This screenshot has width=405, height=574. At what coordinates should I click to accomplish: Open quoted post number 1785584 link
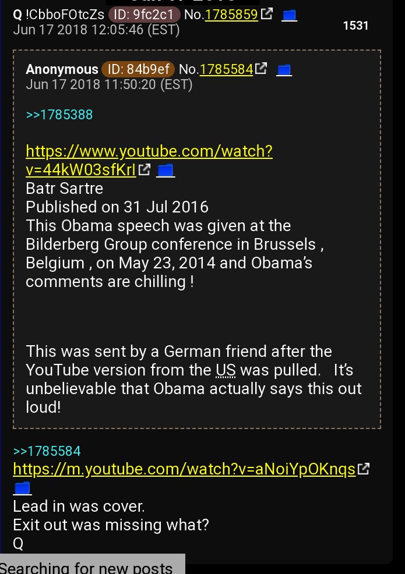pyautogui.click(x=226, y=69)
